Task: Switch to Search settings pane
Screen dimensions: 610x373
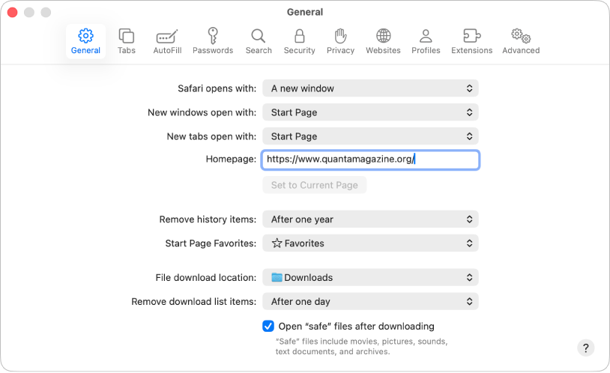Action: [x=259, y=41]
